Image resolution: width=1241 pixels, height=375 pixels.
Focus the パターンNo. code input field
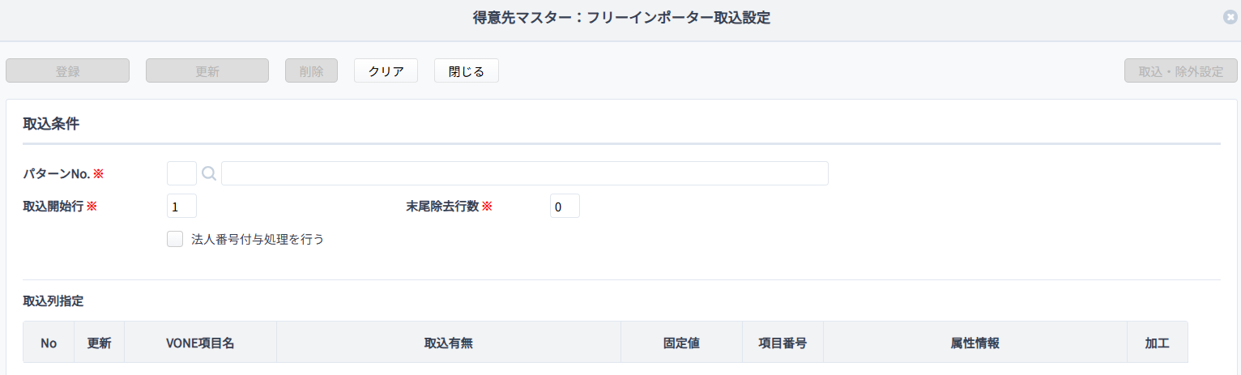coord(181,173)
